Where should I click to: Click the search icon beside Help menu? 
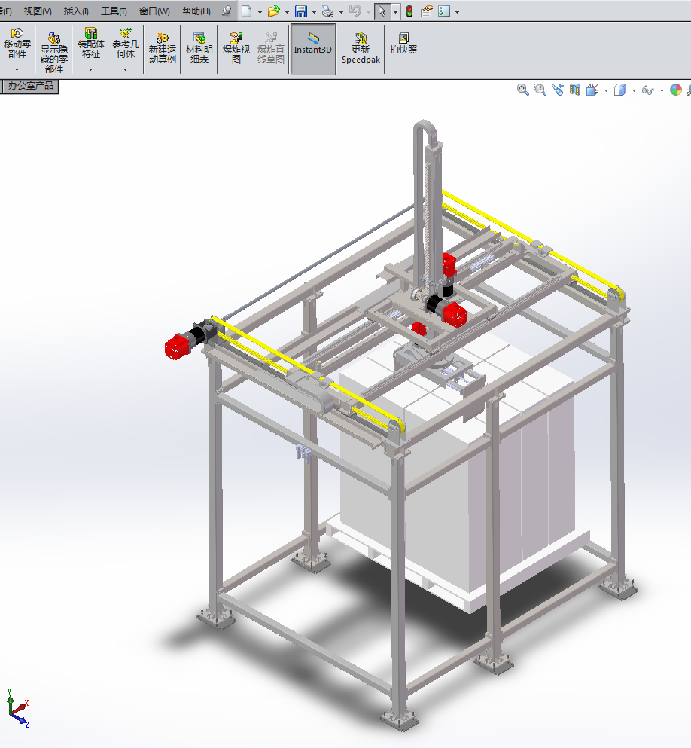pyautogui.click(x=227, y=11)
